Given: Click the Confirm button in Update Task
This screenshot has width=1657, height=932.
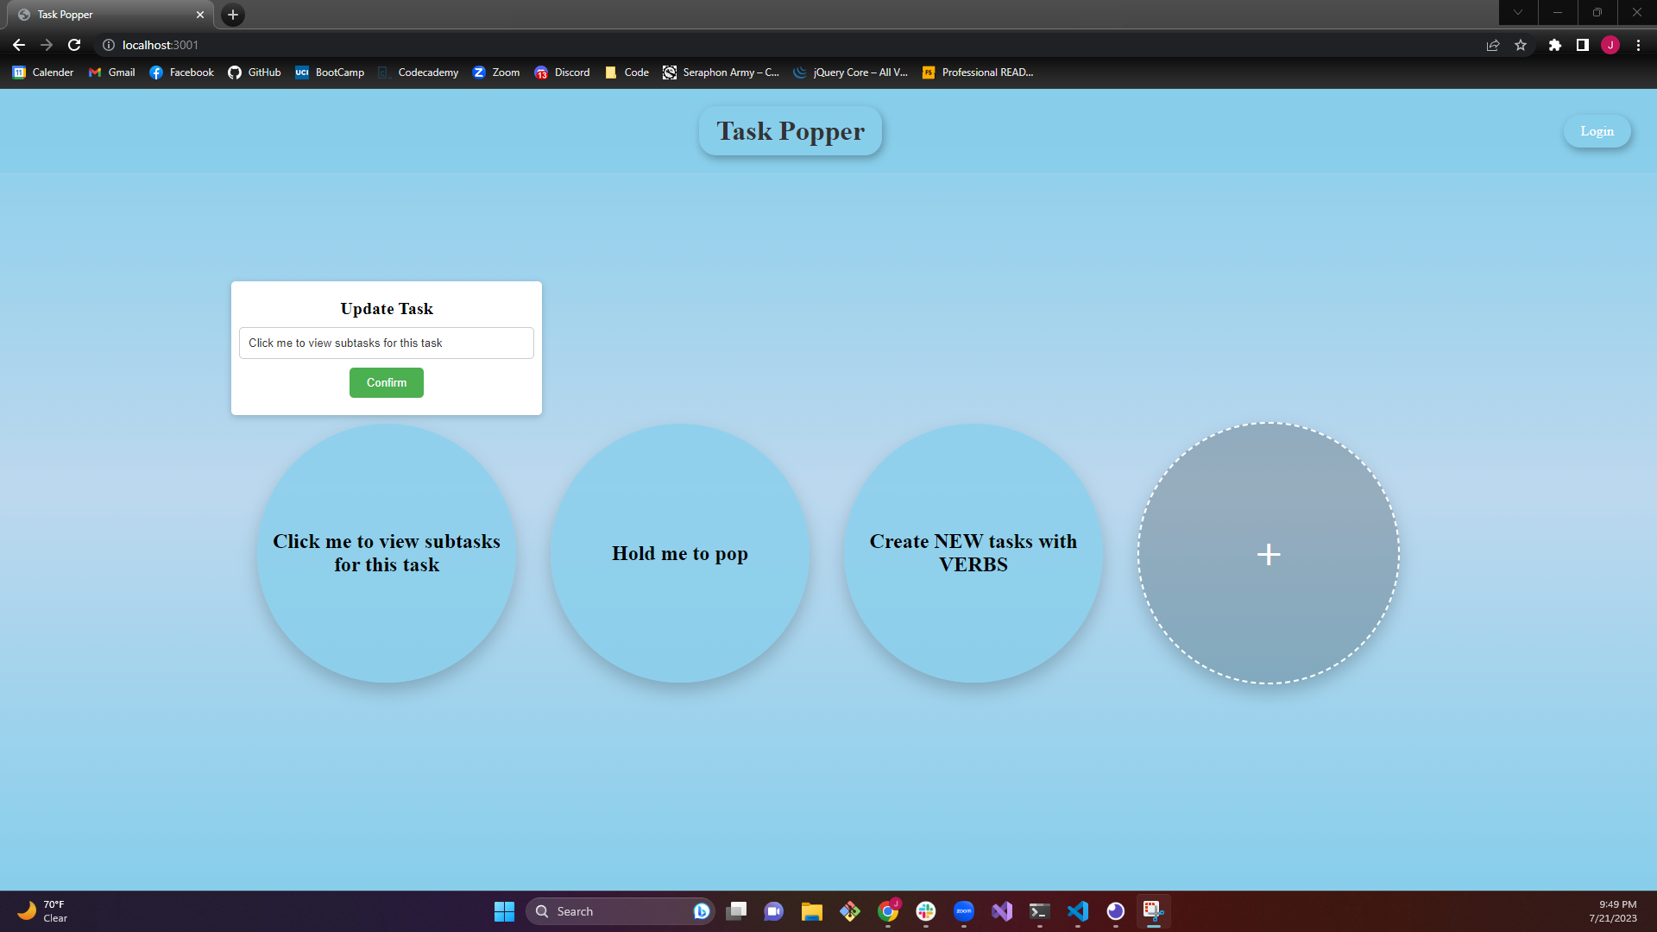Looking at the screenshot, I should click(386, 382).
